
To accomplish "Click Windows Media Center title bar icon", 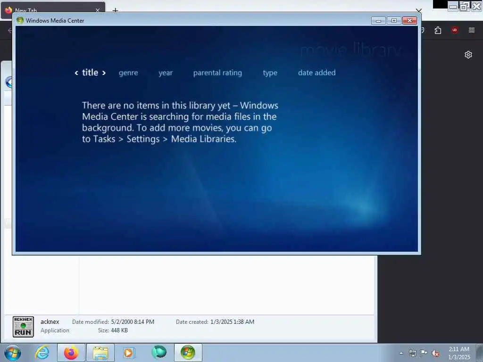I will point(20,21).
